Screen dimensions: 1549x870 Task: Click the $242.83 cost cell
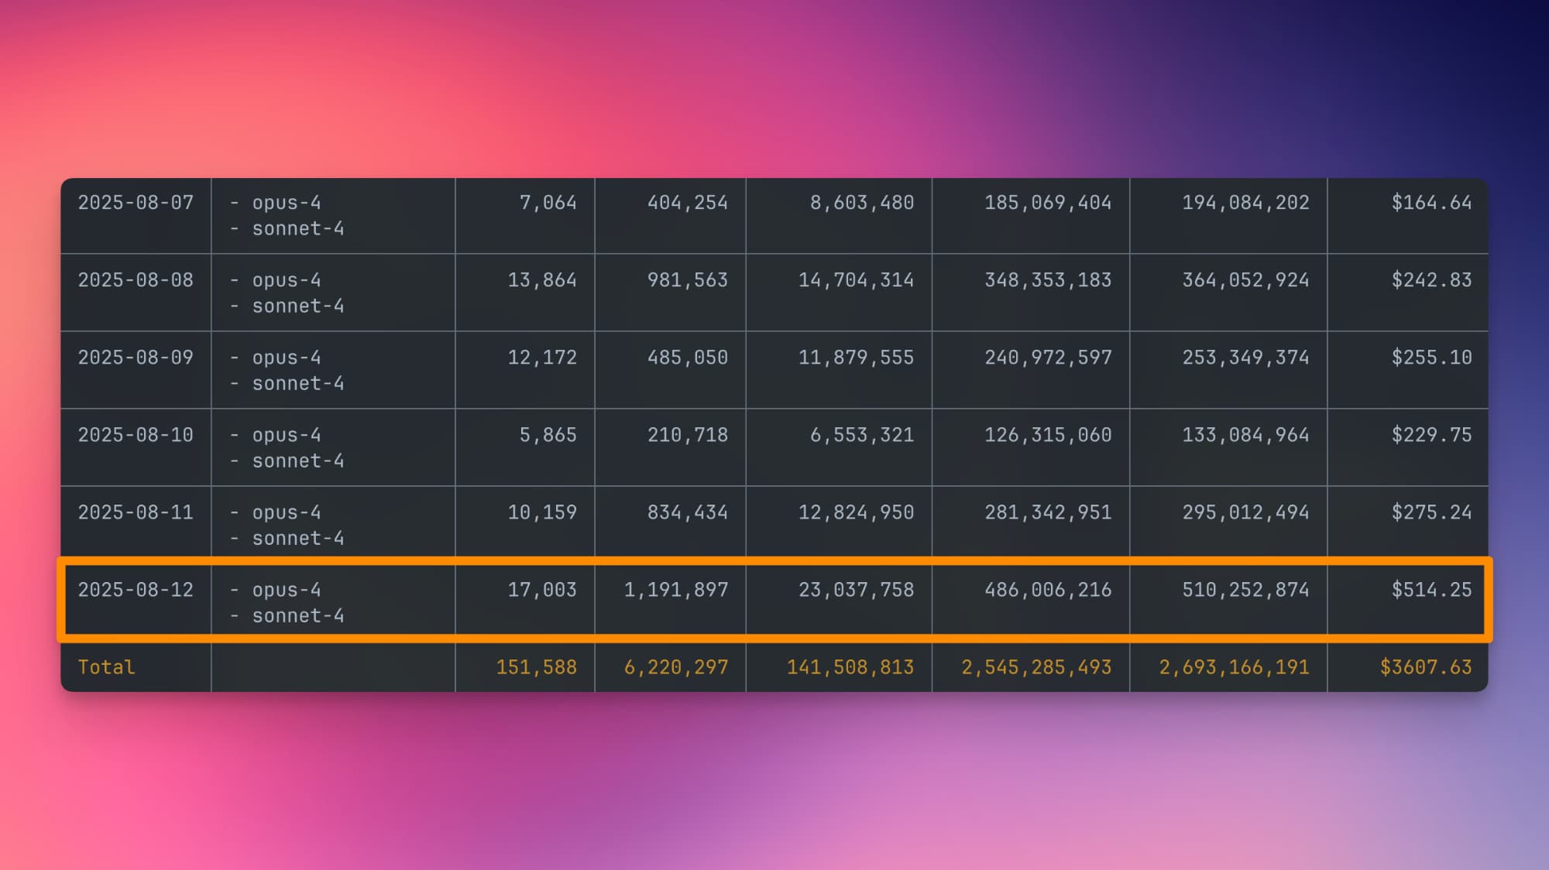[x=1431, y=280]
